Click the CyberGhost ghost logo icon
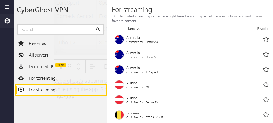 (x=7, y=21)
